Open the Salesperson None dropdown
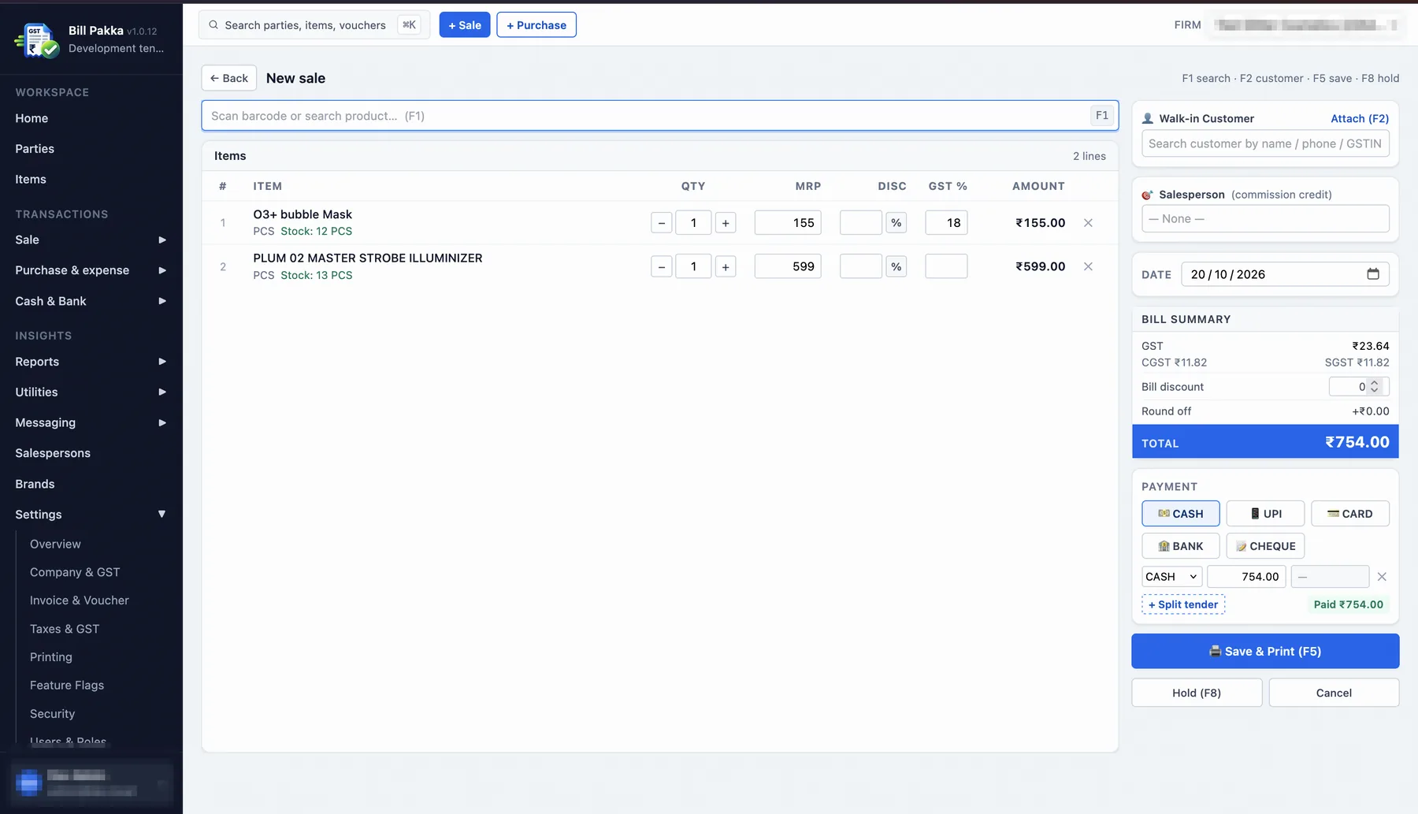 (x=1265, y=219)
